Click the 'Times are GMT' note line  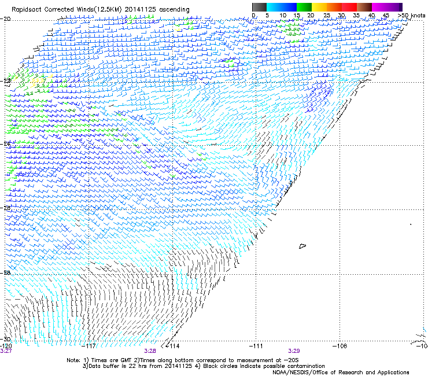click(x=183, y=360)
